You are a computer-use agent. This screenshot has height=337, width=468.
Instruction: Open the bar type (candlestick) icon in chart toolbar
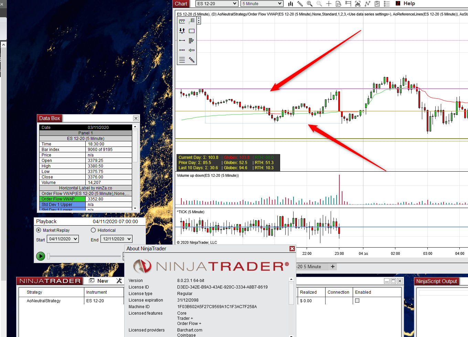(x=290, y=3)
